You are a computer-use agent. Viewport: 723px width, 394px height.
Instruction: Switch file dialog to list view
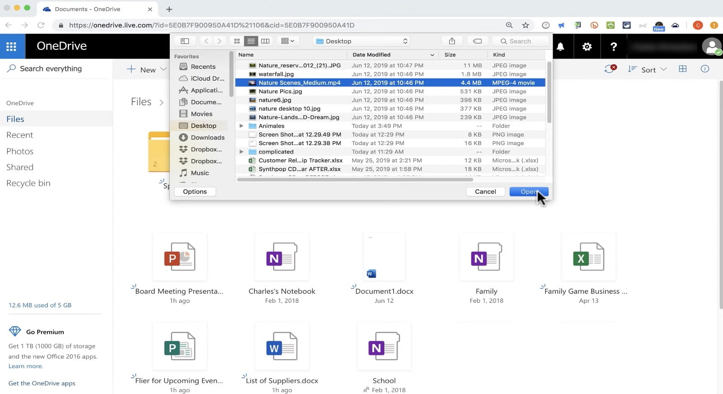(x=251, y=41)
